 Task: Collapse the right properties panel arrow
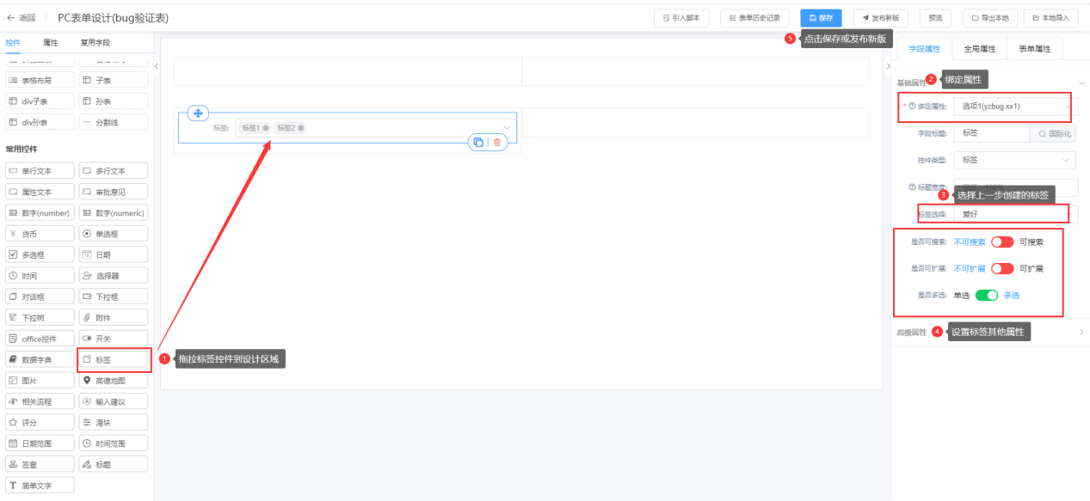click(888, 66)
